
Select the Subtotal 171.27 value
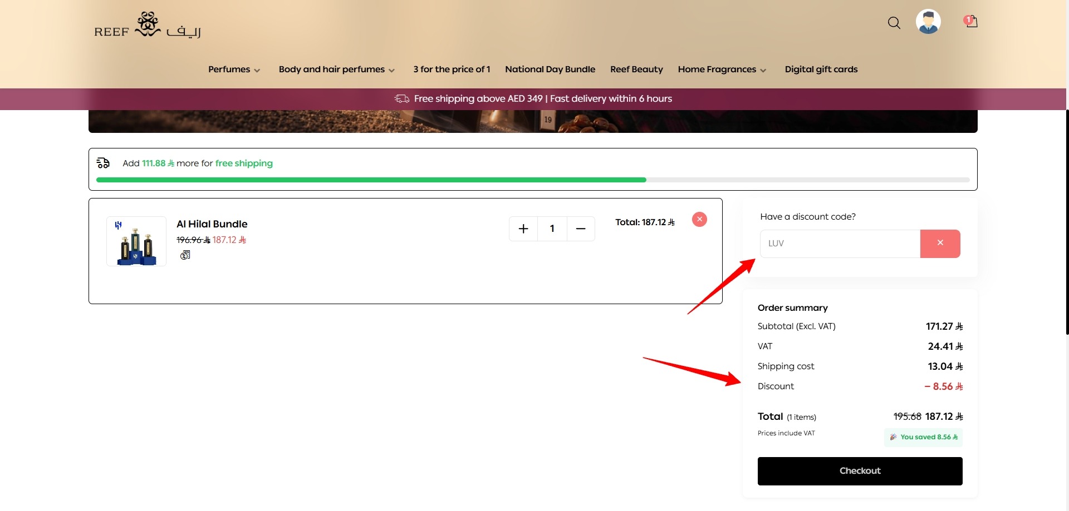[944, 326]
